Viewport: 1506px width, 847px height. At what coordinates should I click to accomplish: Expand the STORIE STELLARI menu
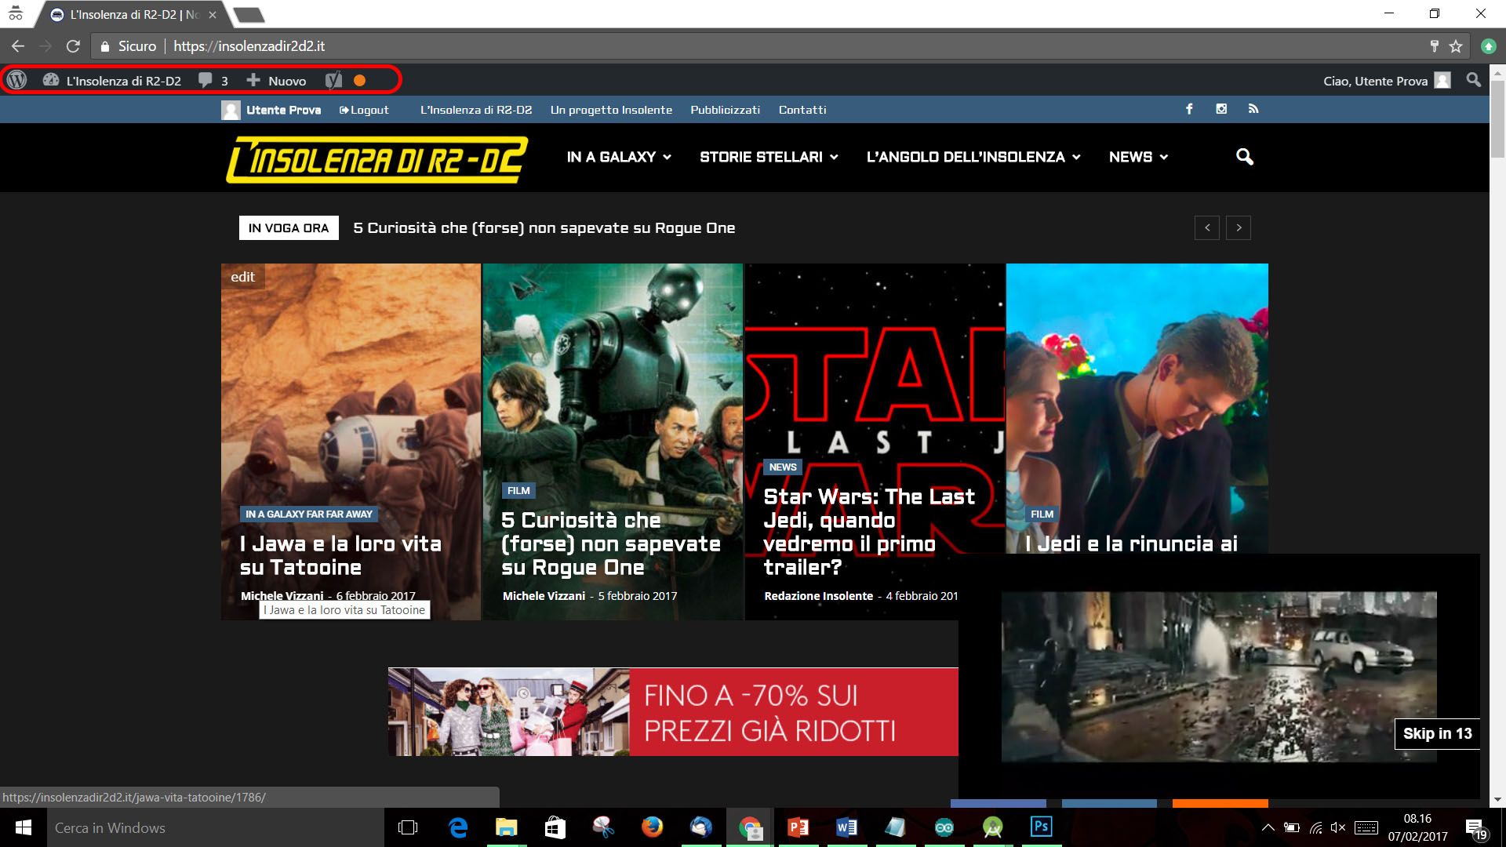pyautogui.click(x=769, y=157)
